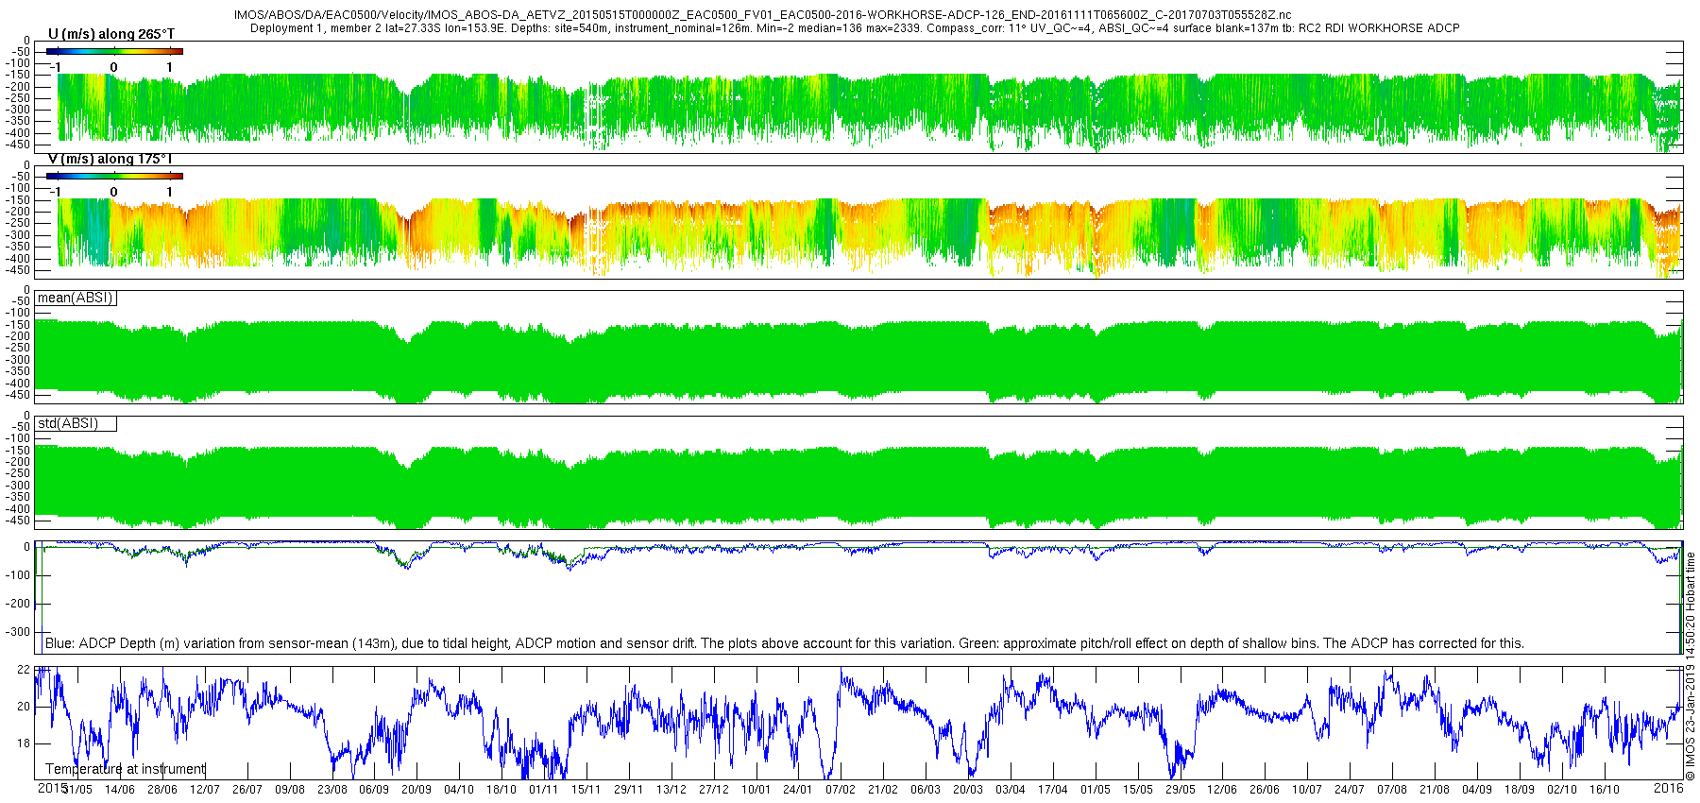Image resolution: width=1700 pixels, height=803 pixels.
Task: Click the 'Temperature at instrument' label
Action: click(126, 769)
